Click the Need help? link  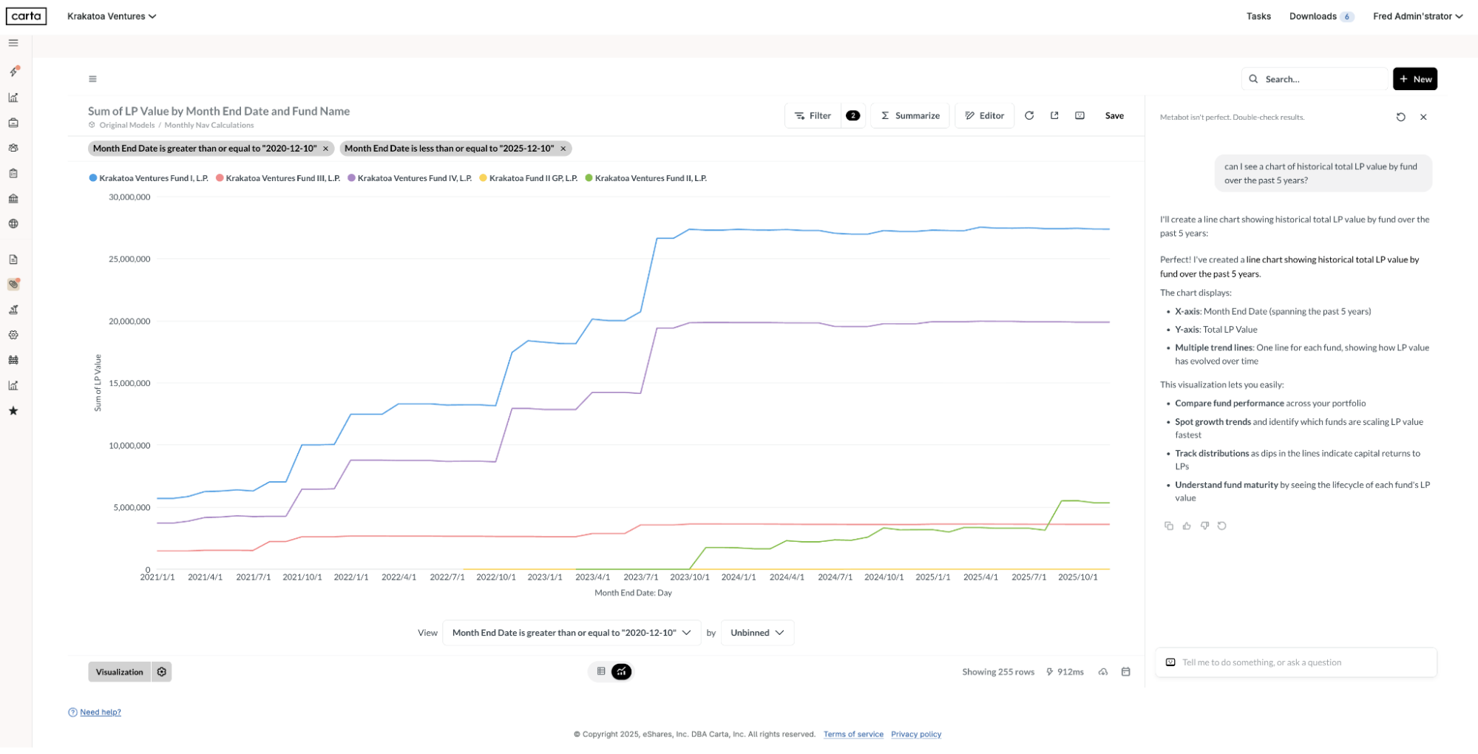point(100,712)
